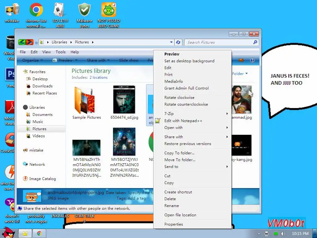The image size is (317, 238).
Task: Click the green tray status icon
Action: tap(276, 234)
